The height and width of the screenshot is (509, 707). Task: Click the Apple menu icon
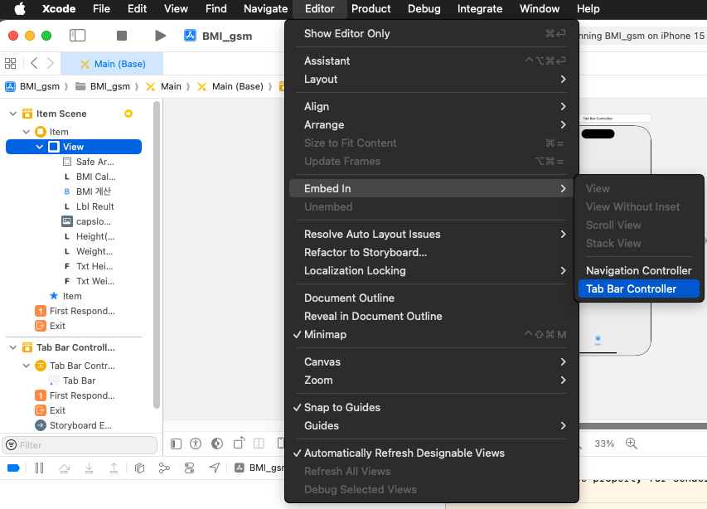point(20,8)
